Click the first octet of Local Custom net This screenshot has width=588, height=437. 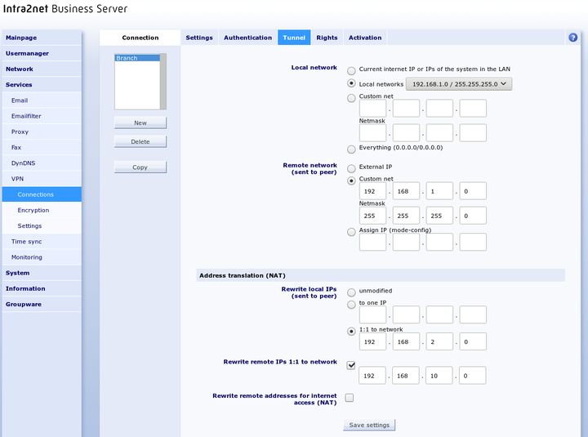(372, 109)
